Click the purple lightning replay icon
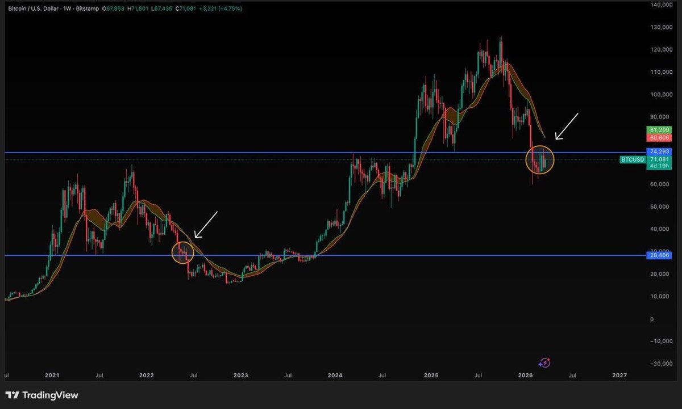The width and height of the screenshot is (682, 409). click(x=544, y=362)
